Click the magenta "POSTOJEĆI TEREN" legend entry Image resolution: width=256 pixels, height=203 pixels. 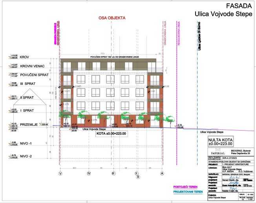pos(185,187)
